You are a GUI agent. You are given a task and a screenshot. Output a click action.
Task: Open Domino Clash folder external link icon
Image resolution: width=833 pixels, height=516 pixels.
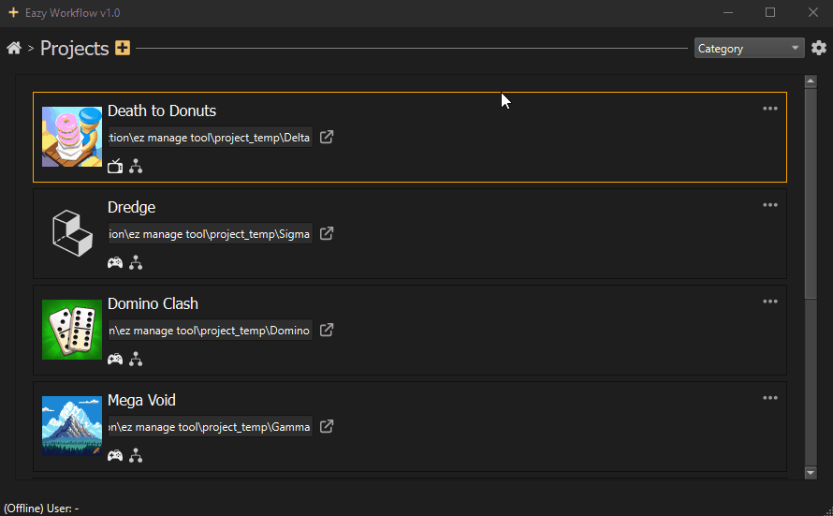327,330
